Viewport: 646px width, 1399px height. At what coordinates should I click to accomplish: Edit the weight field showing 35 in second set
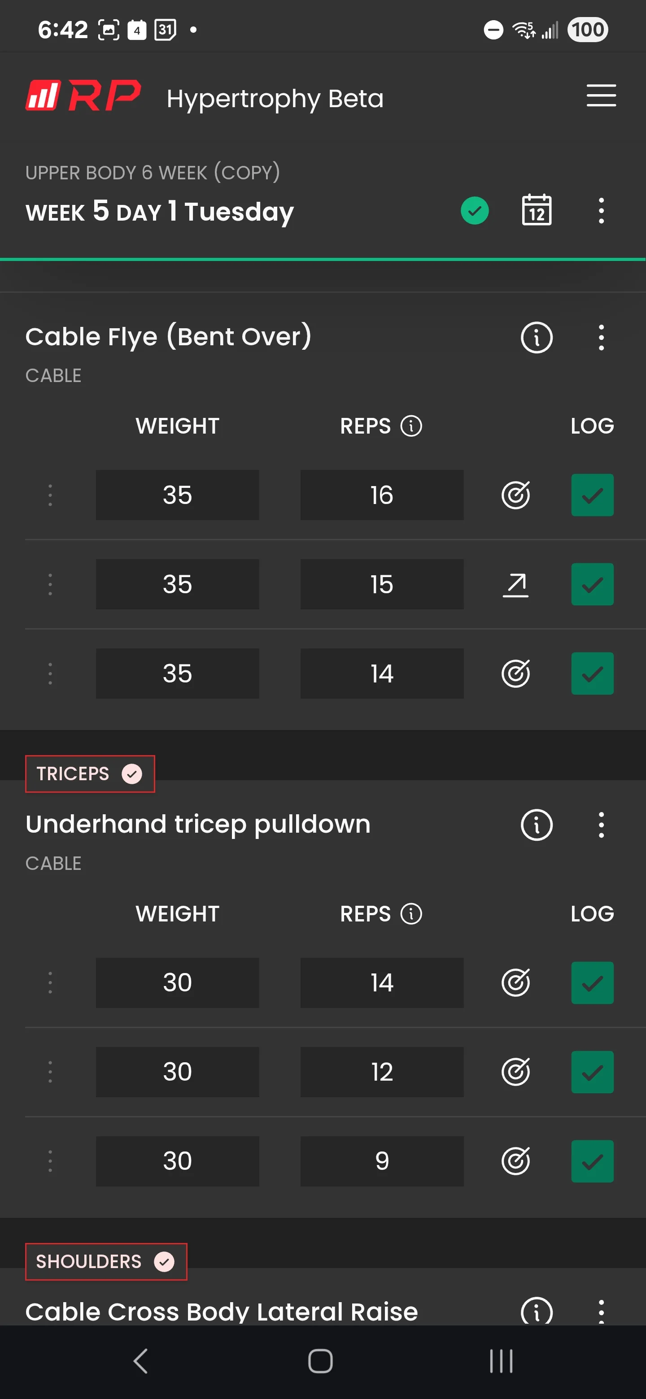coord(177,584)
